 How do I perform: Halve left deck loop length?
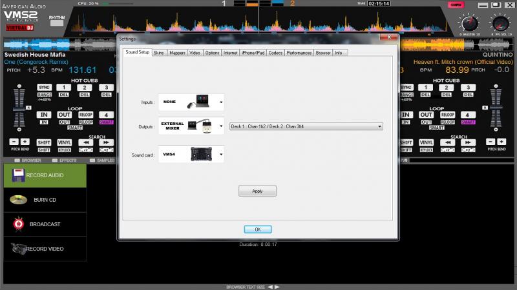pos(86,150)
